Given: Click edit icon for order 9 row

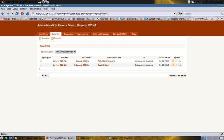Looking at the screenshot, I should 176,65.
